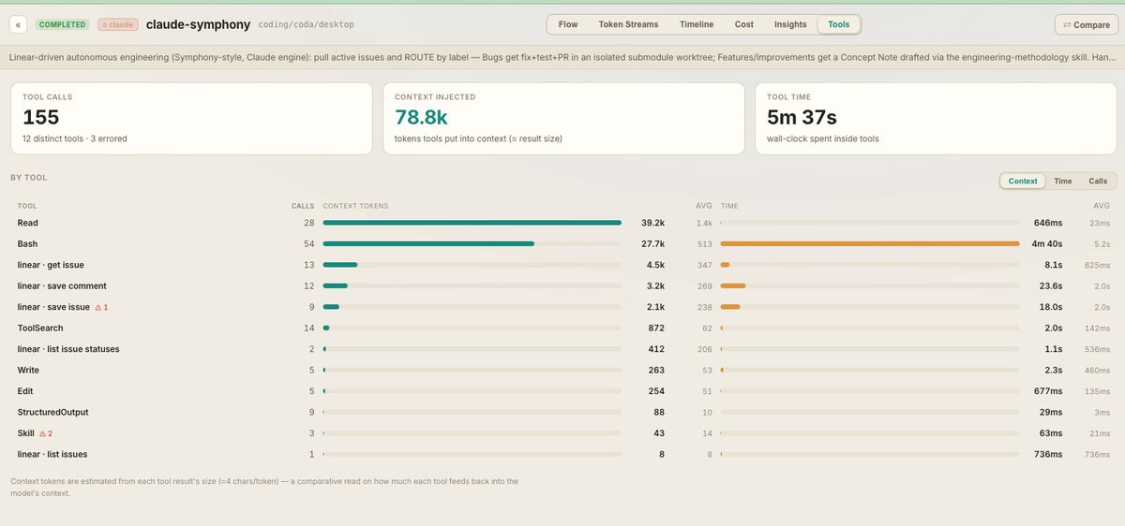
Task: Open the Insights tab
Action: [x=790, y=24]
